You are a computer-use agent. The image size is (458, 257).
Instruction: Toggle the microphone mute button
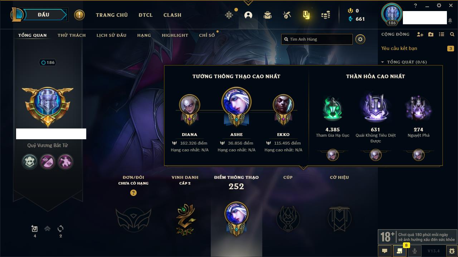point(415,251)
